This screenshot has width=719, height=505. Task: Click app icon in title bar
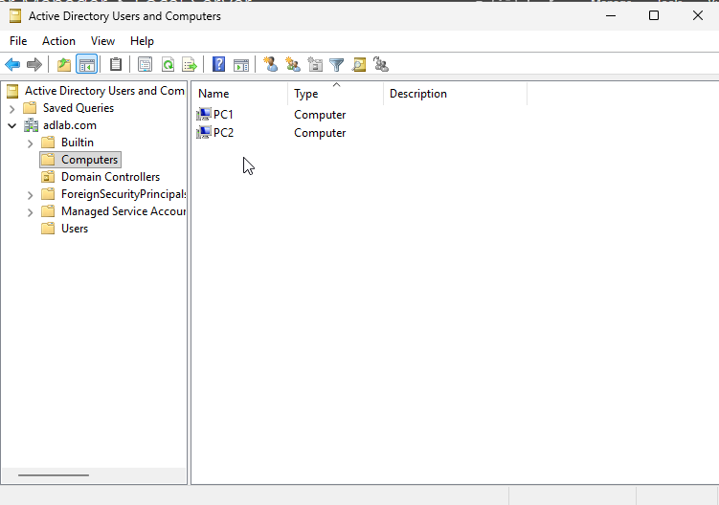[15, 16]
